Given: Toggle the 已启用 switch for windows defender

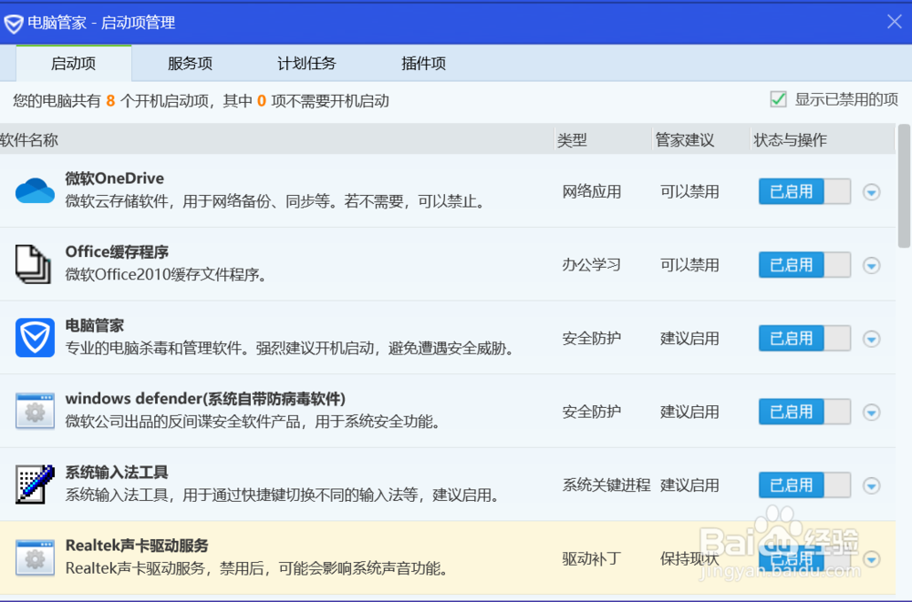Looking at the screenshot, I should [x=804, y=412].
